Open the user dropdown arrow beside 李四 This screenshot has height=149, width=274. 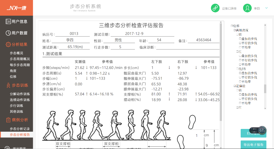tap(266, 8)
